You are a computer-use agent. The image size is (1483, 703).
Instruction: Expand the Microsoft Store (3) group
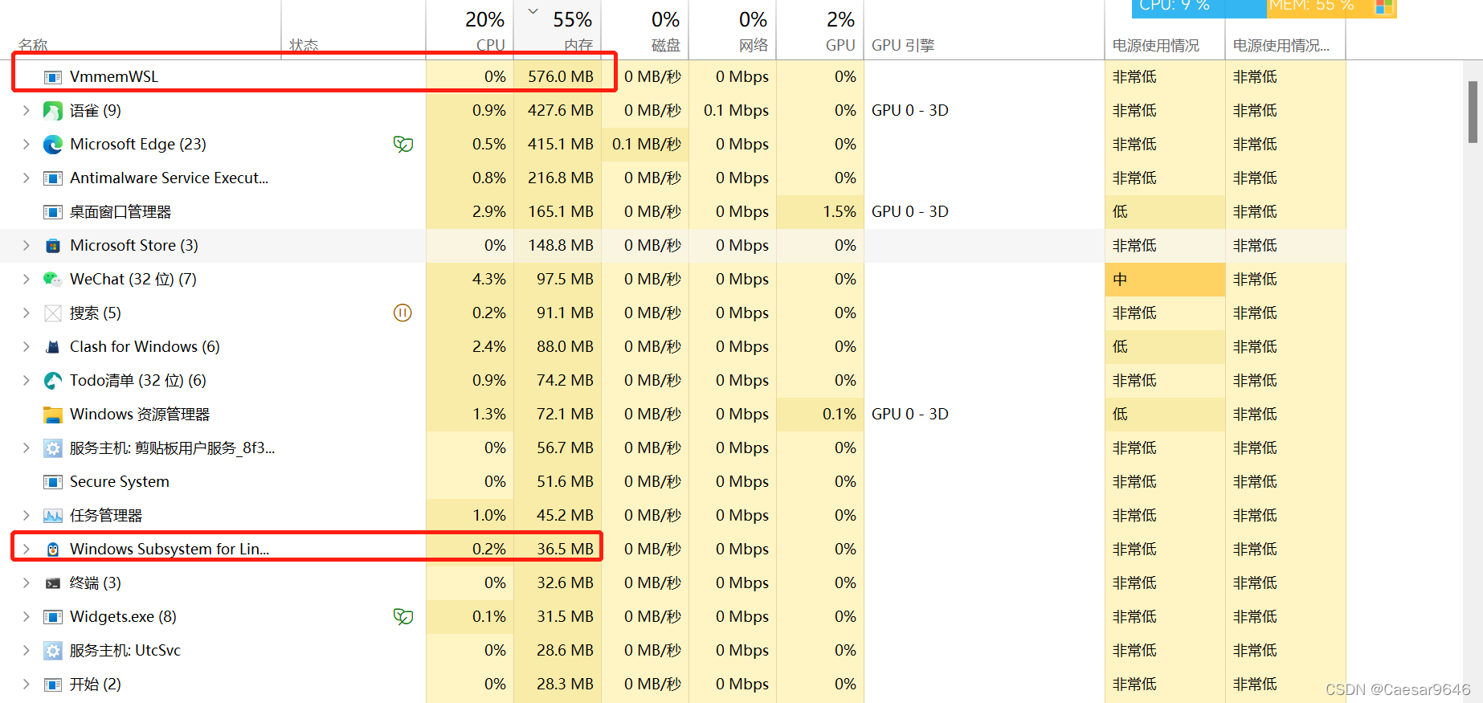coord(26,245)
